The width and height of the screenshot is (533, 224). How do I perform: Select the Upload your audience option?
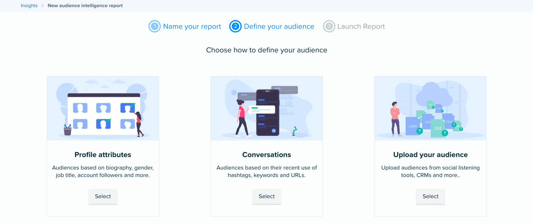click(x=430, y=197)
